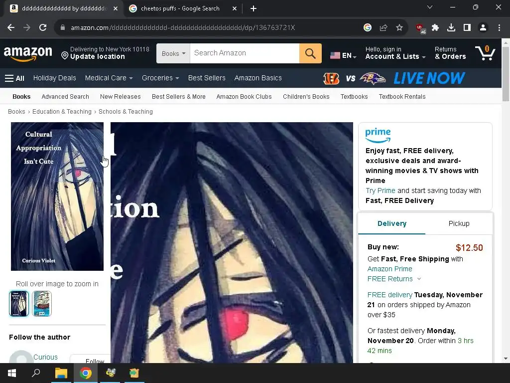Select the Pickup tab

[459, 223]
